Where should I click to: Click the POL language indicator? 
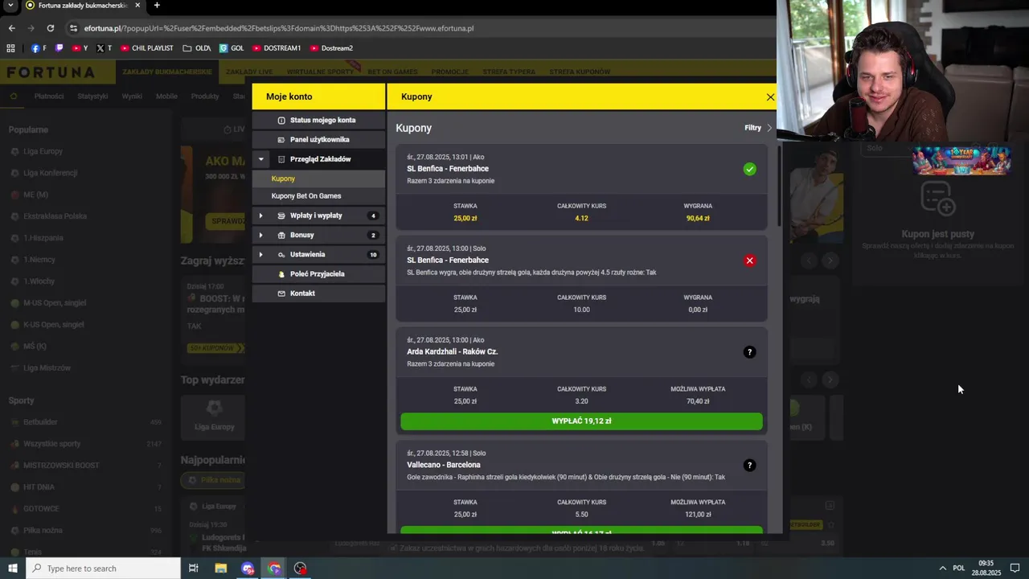click(x=959, y=569)
